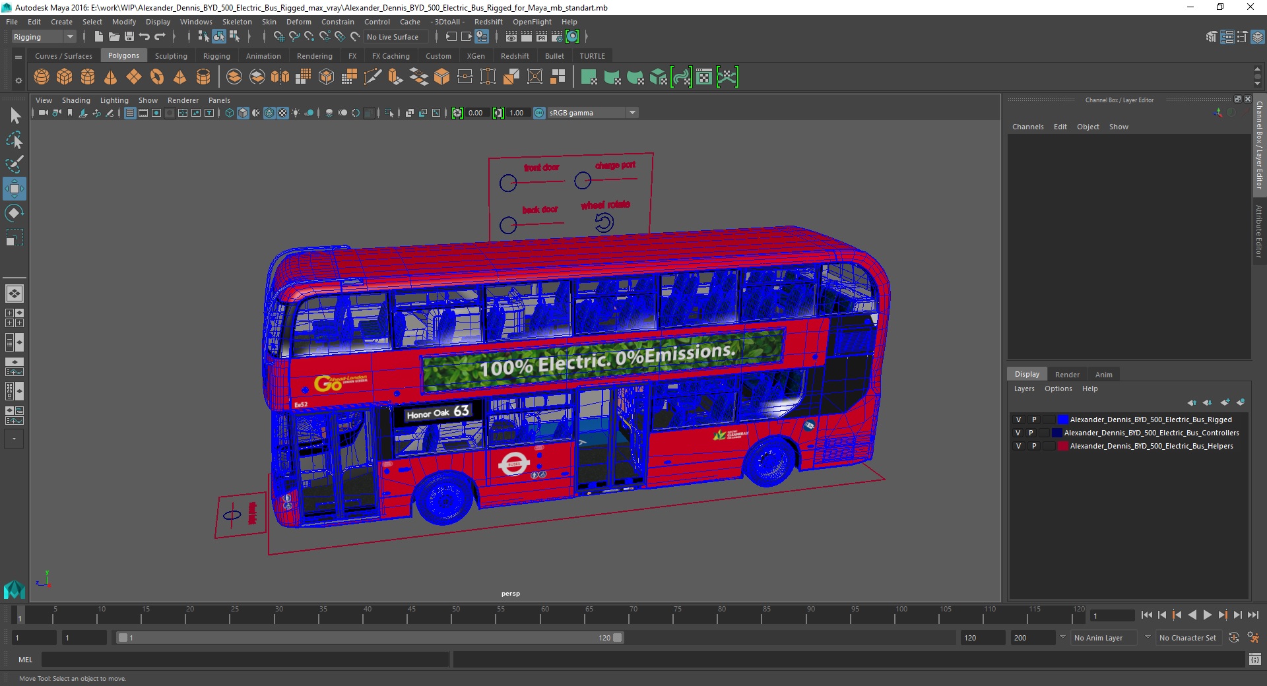Create a polygon cylinder from the shelf
This screenshot has height=686, width=1267.
[x=88, y=77]
